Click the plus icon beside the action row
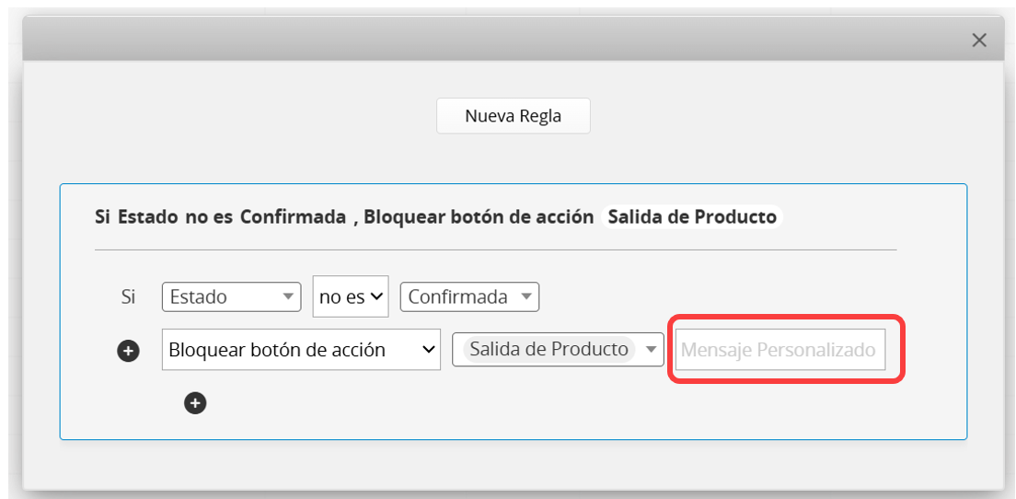 tap(129, 351)
